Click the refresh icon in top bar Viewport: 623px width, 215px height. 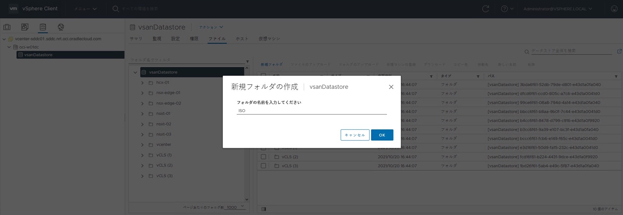[486, 9]
